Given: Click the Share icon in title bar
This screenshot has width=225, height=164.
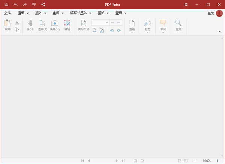Looking at the screenshot, I should tap(43, 5).
